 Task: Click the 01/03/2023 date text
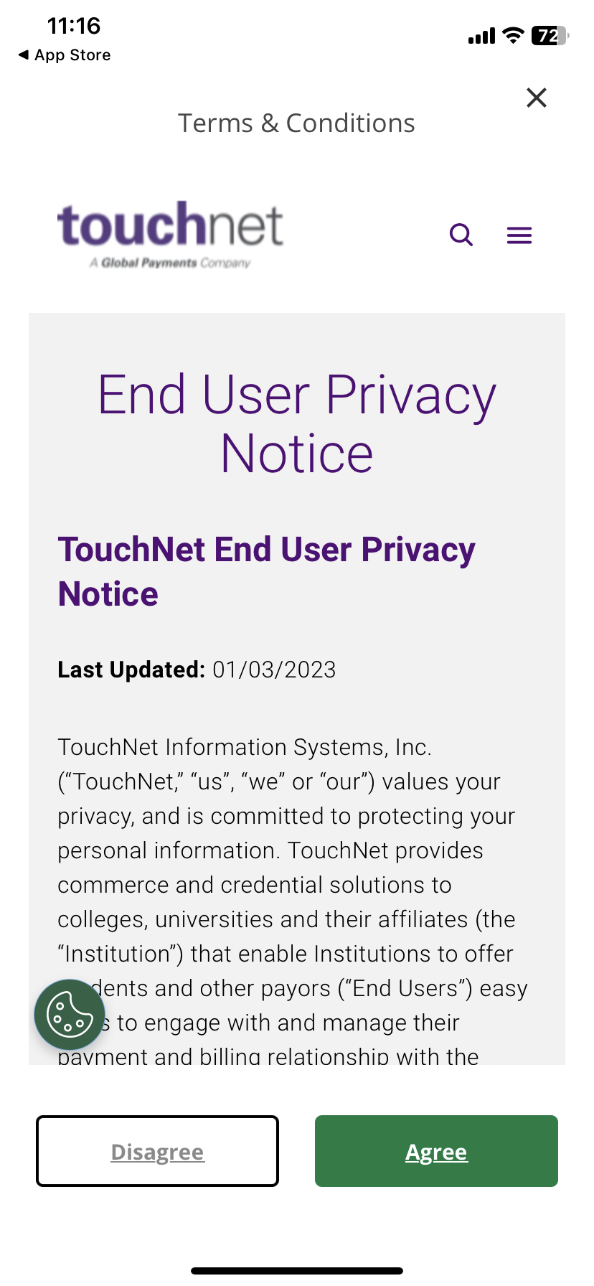274,670
